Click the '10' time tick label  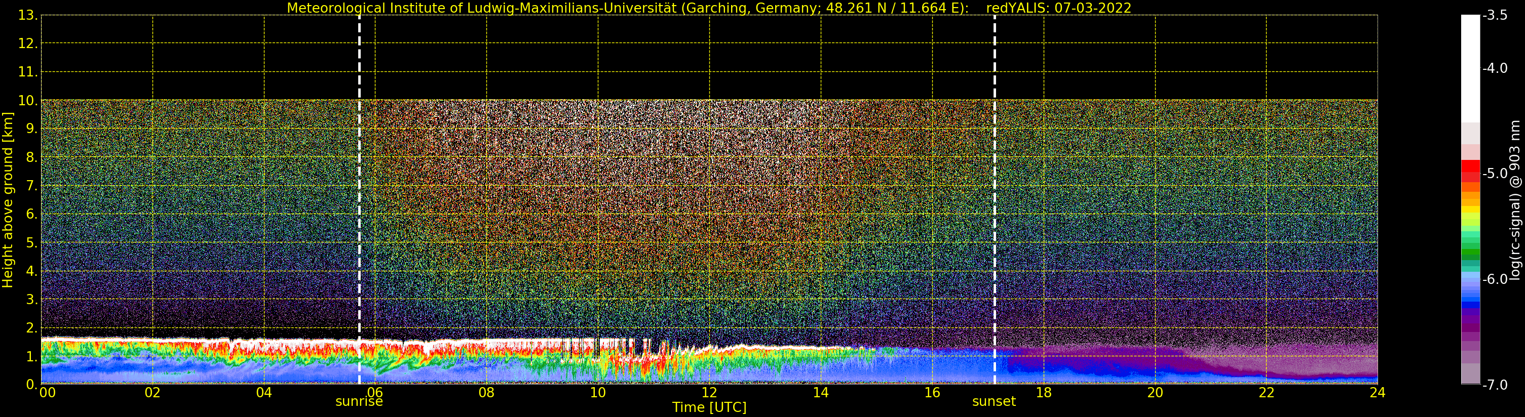598,392
